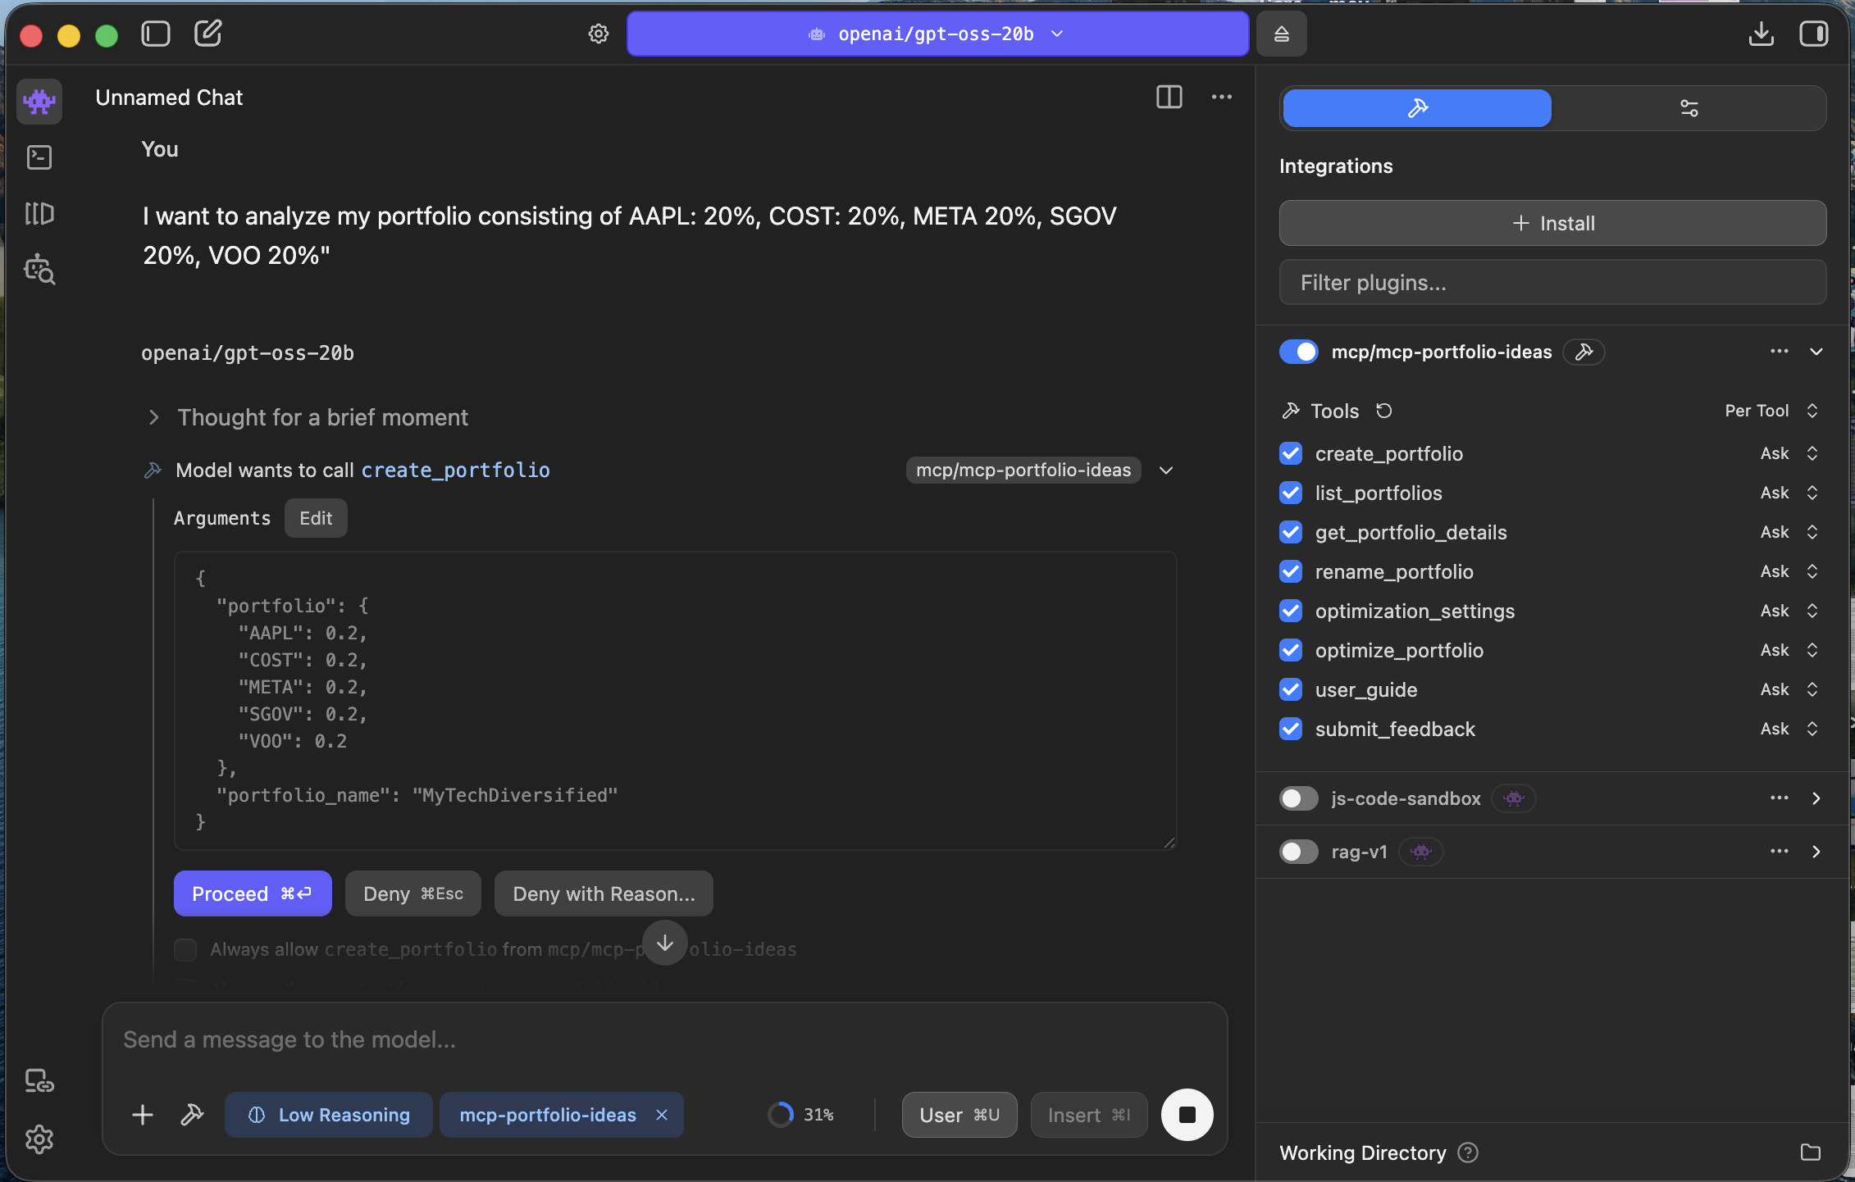
Task: Click Deny with Reason button
Action: [x=604, y=893]
